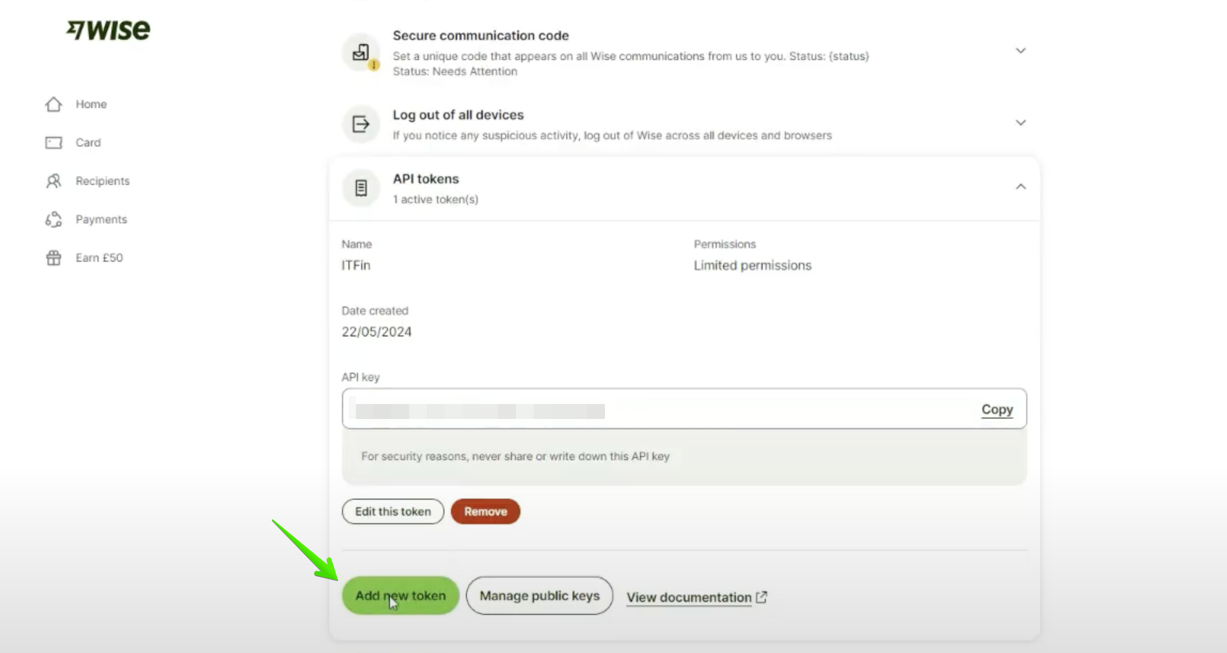Collapse the API tokens section
The image size is (1227, 653).
pyautogui.click(x=1021, y=186)
